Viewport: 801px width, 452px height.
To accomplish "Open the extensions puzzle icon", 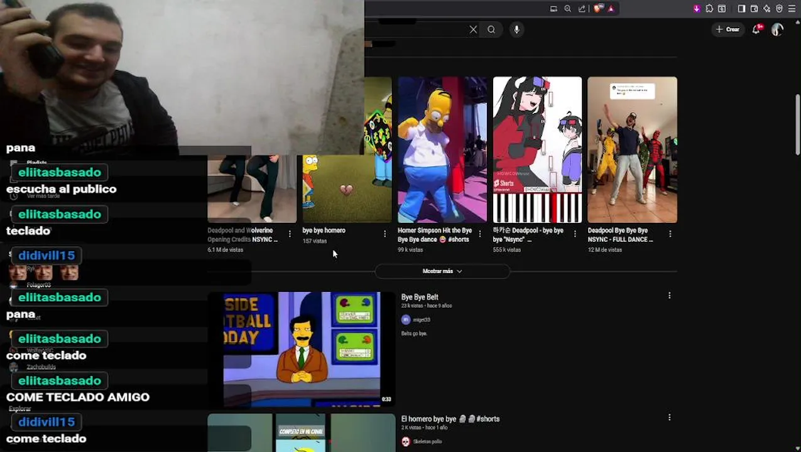I will coord(709,9).
